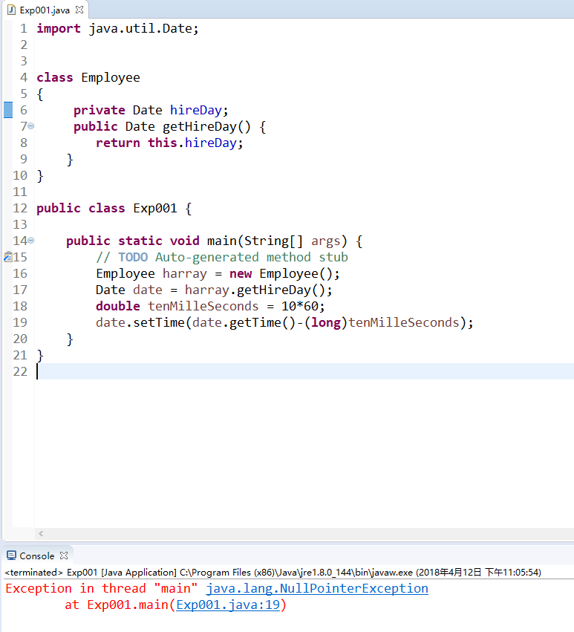The image size is (574, 632).
Task: Click line number 12 in the gutter
Action: (20, 208)
